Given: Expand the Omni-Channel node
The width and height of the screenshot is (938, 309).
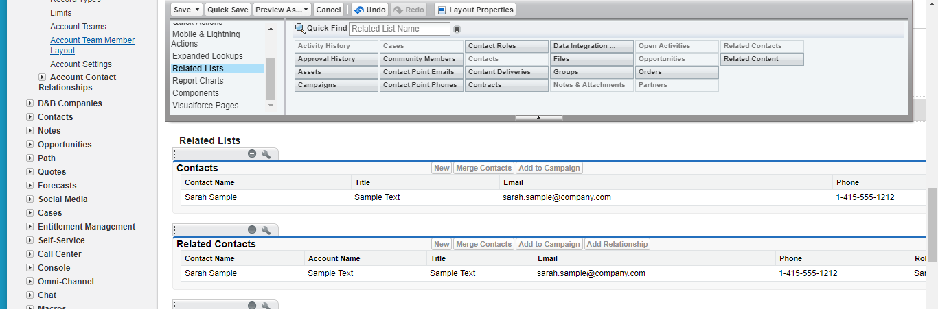Looking at the screenshot, I should pyautogui.click(x=30, y=282).
